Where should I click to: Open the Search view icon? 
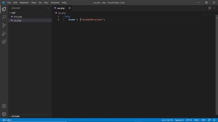[4, 17]
